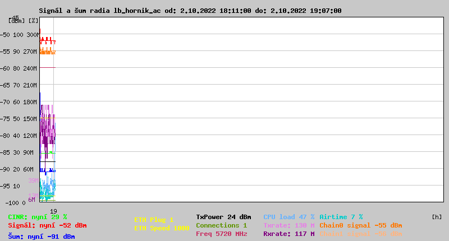
Task: Click the 'Chain0 signal -55 dBm' legend label
Action: click(x=361, y=225)
